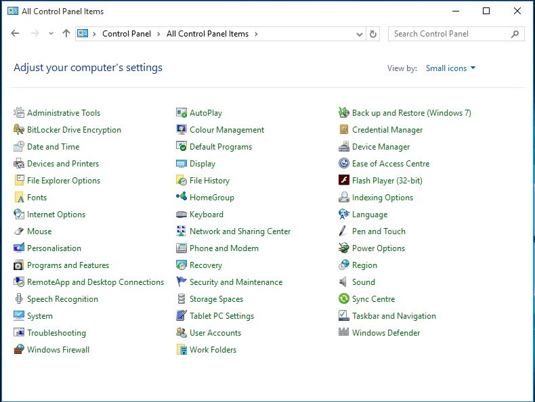Viewport: 535px width, 402px height.
Task: Click the BitLocker Drive Encryption icon
Action: (x=19, y=129)
